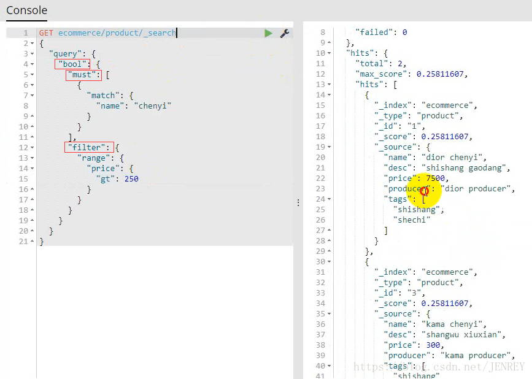This screenshot has height=379, width=532.
Task: Click the "desc": "shishang gaodang" line
Action: [447, 168]
